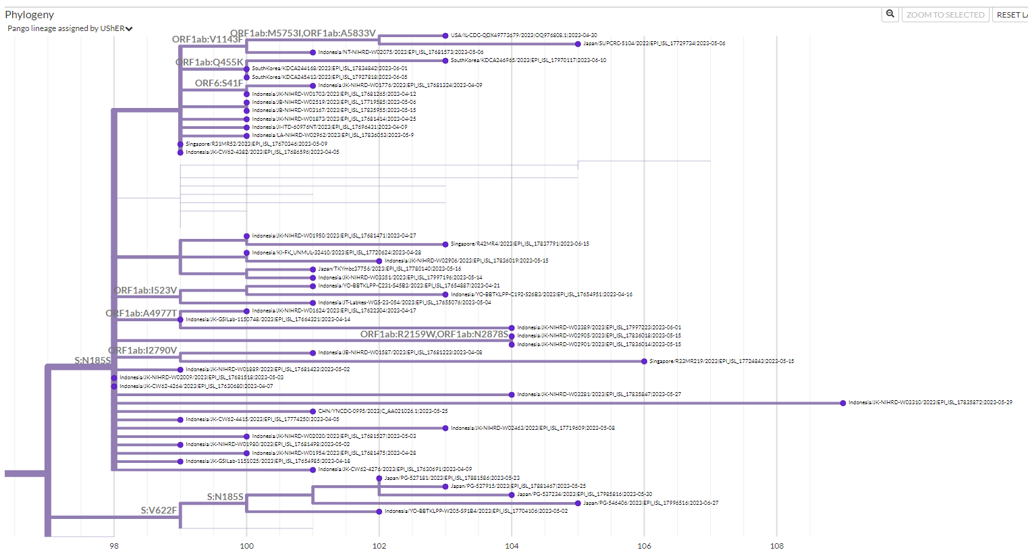The width and height of the screenshot is (1028, 550).
Task: Click the Singapore/R31MR52/2023 node circle
Action: click(179, 144)
